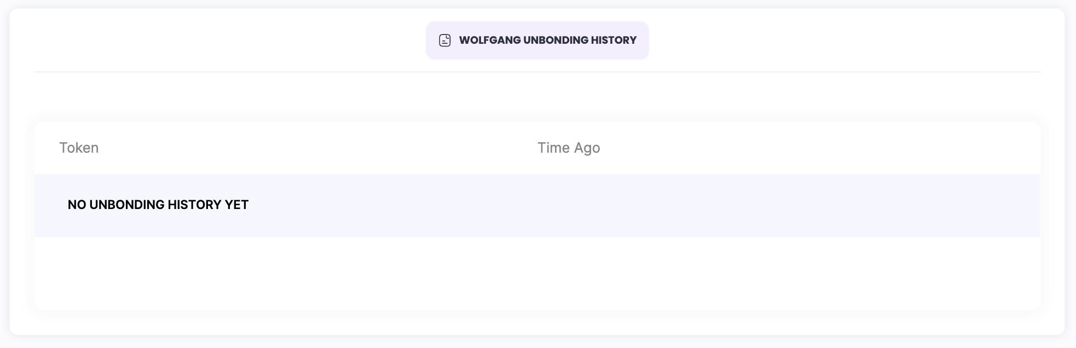
Task: Click the word Token in the table header
Action: (x=79, y=148)
